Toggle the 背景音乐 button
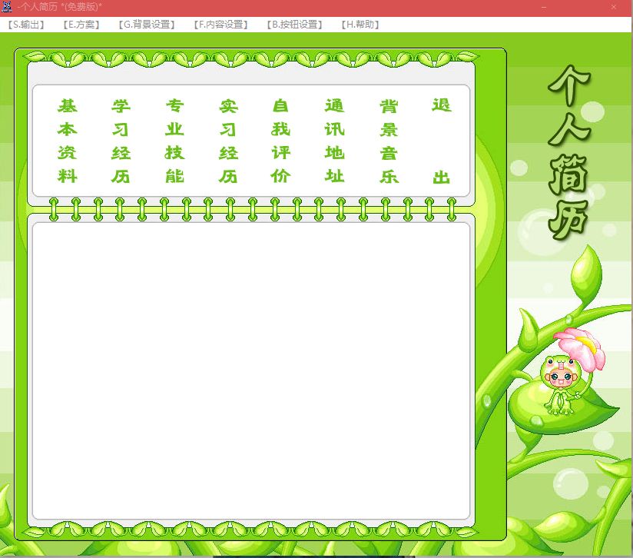The width and height of the screenshot is (633, 558). (x=389, y=141)
